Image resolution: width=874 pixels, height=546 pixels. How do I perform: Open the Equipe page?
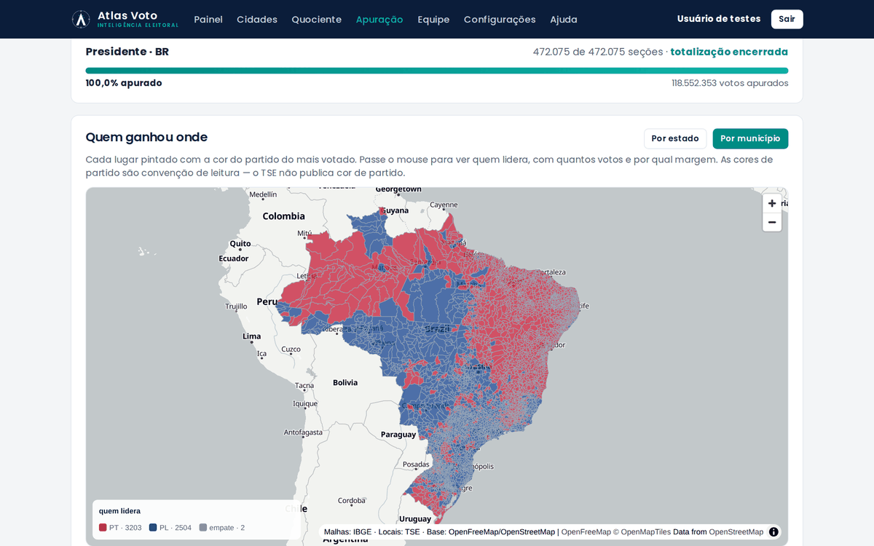[x=433, y=20]
